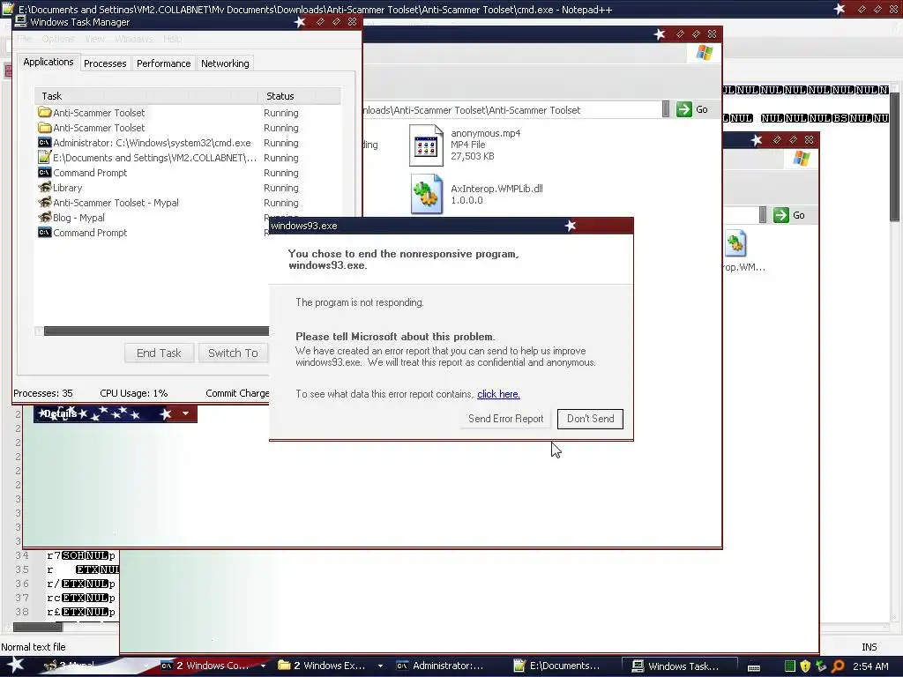Image resolution: width=903 pixels, height=677 pixels.
Task: Click the Anti-Scammer Toolset address path field
Action: tap(511, 109)
